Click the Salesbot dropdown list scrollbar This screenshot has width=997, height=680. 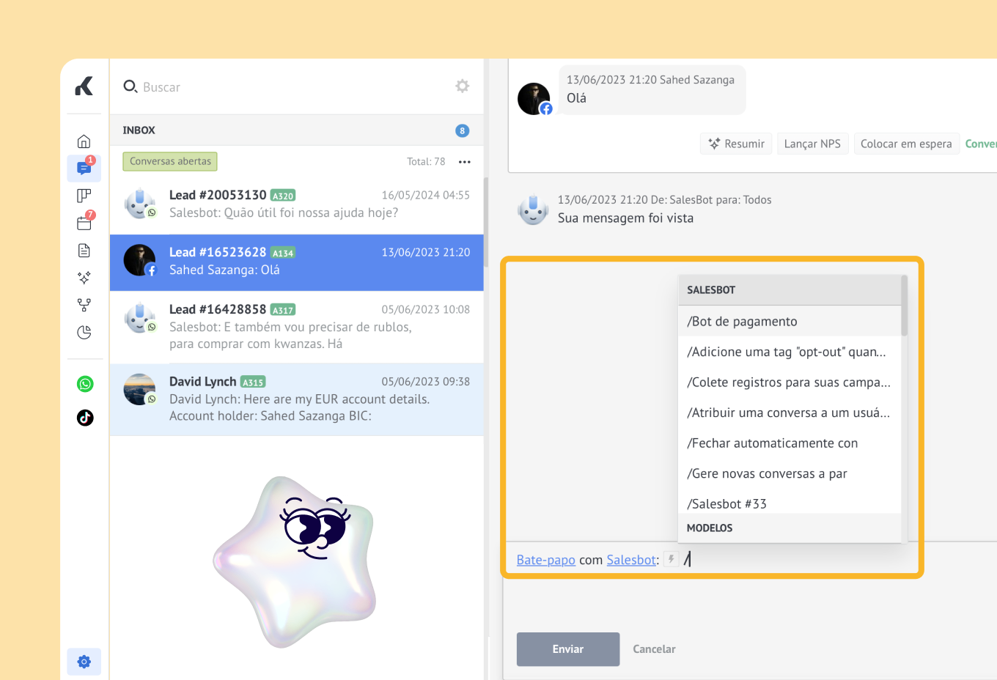click(904, 308)
